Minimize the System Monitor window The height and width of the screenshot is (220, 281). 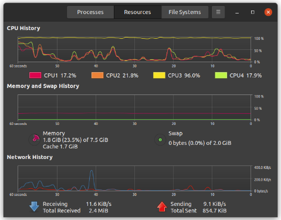point(237,12)
